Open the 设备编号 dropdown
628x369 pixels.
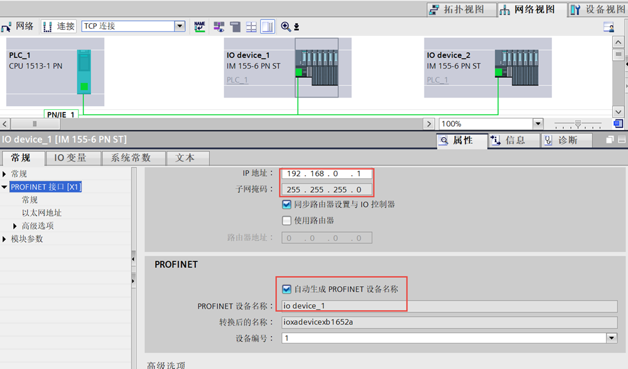pyautogui.click(x=612, y=338)
